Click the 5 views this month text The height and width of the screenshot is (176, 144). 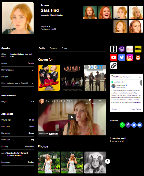click(118, 138)
